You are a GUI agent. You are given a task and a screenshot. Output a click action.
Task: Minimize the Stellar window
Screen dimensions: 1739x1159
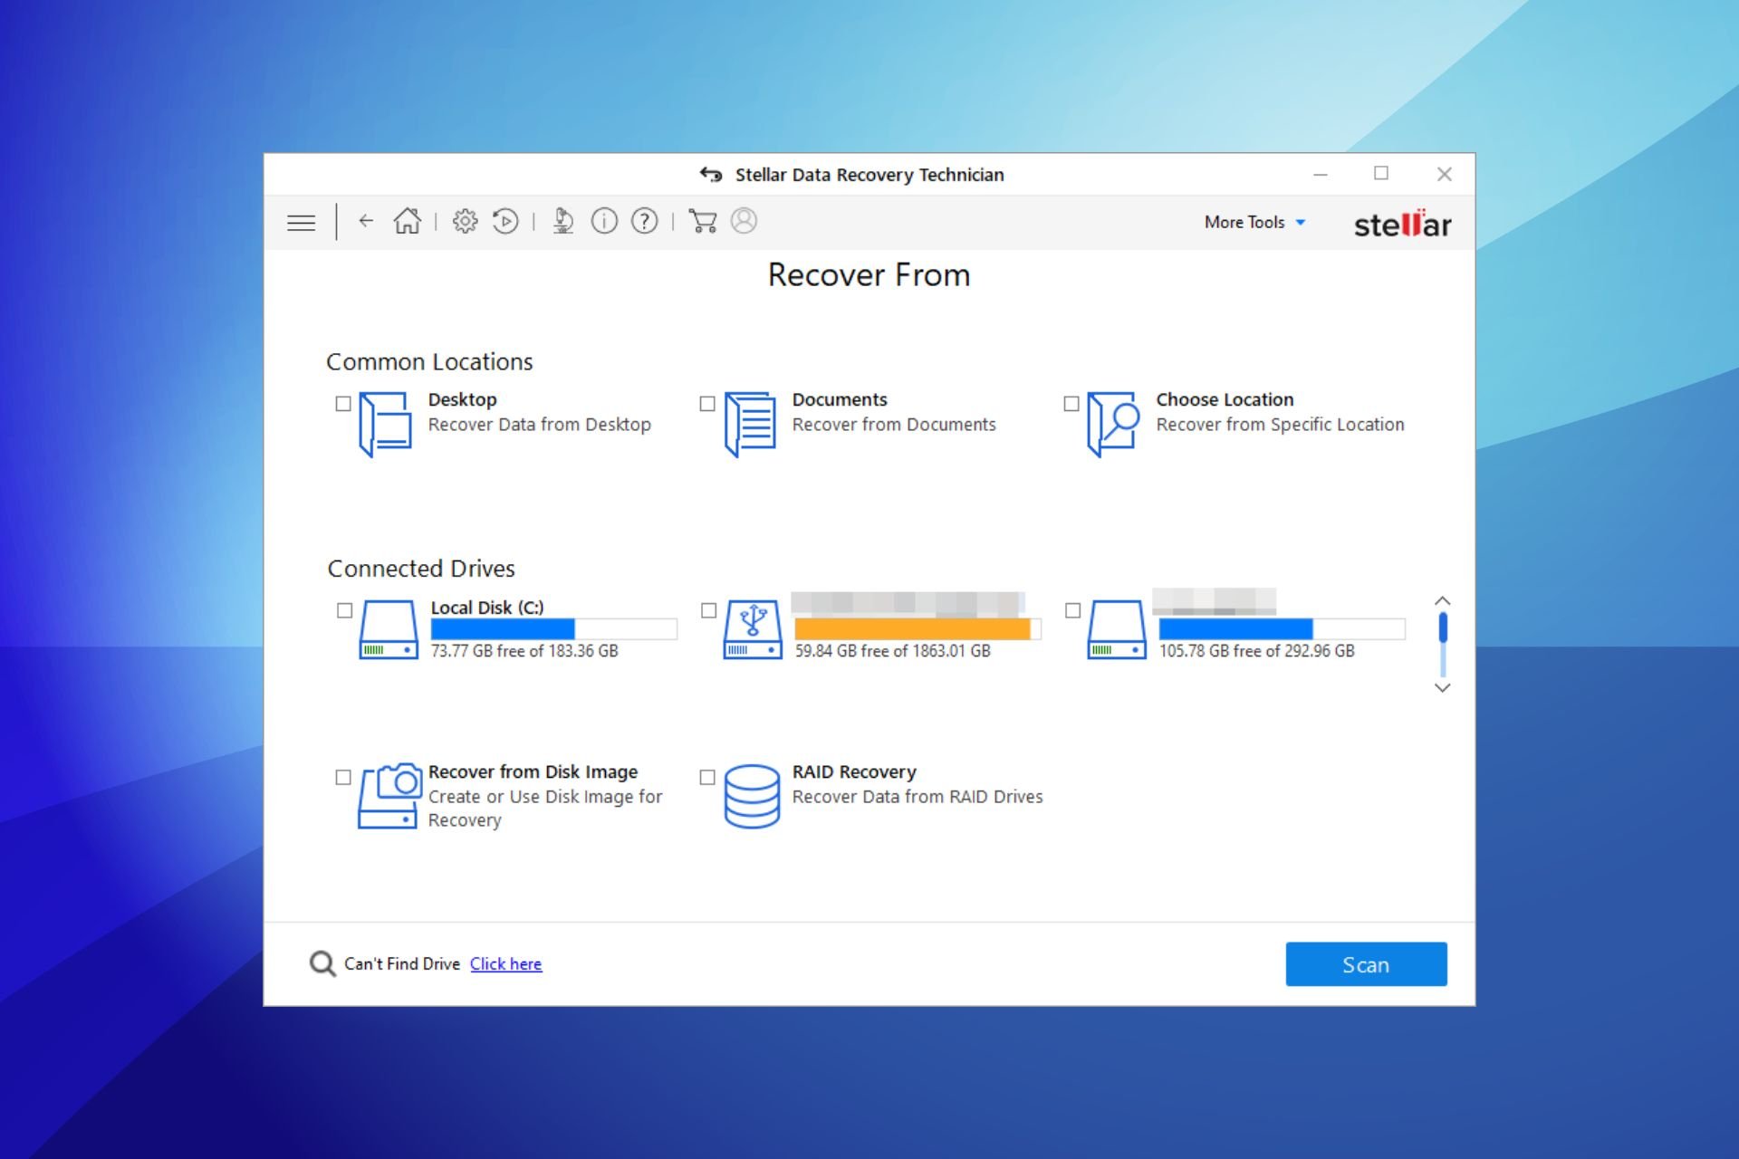(x=1321, y=174)
